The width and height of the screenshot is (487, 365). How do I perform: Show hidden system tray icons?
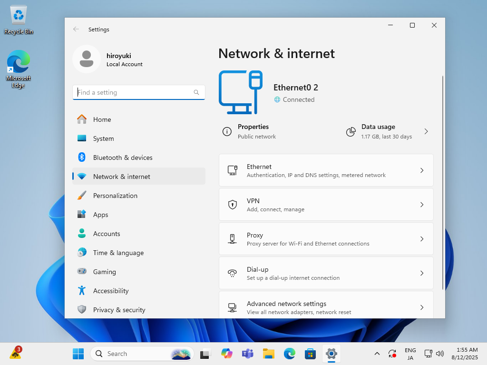pyautogui.click(x=377, y=354)
